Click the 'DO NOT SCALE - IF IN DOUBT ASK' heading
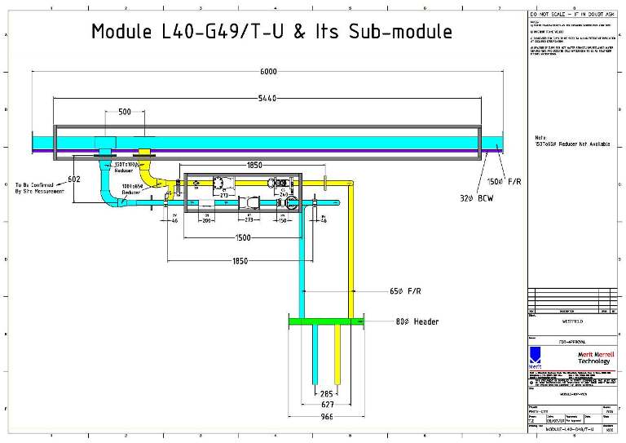 [572, 14]
